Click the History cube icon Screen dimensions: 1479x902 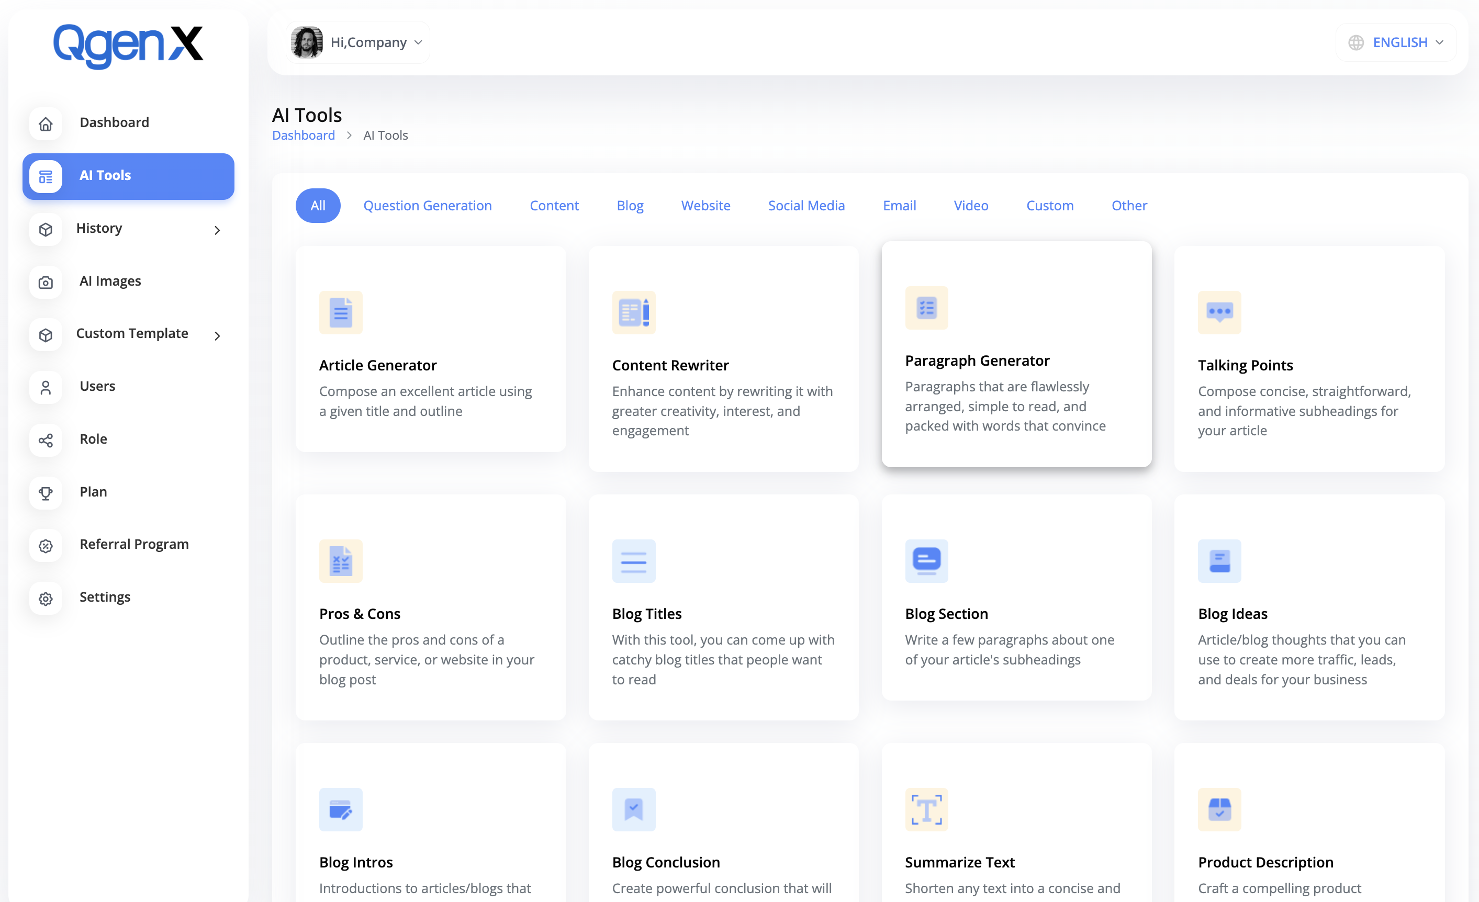point(46,229)
